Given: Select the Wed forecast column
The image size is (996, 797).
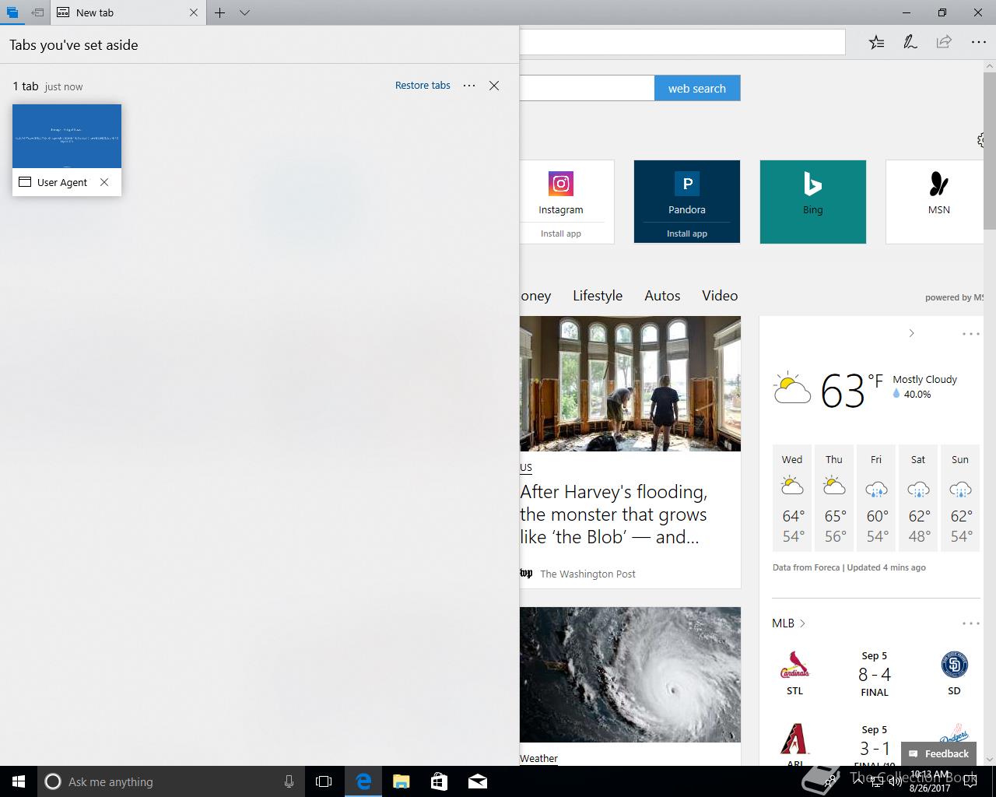Looking at the screenshot, I should [792, 498].
